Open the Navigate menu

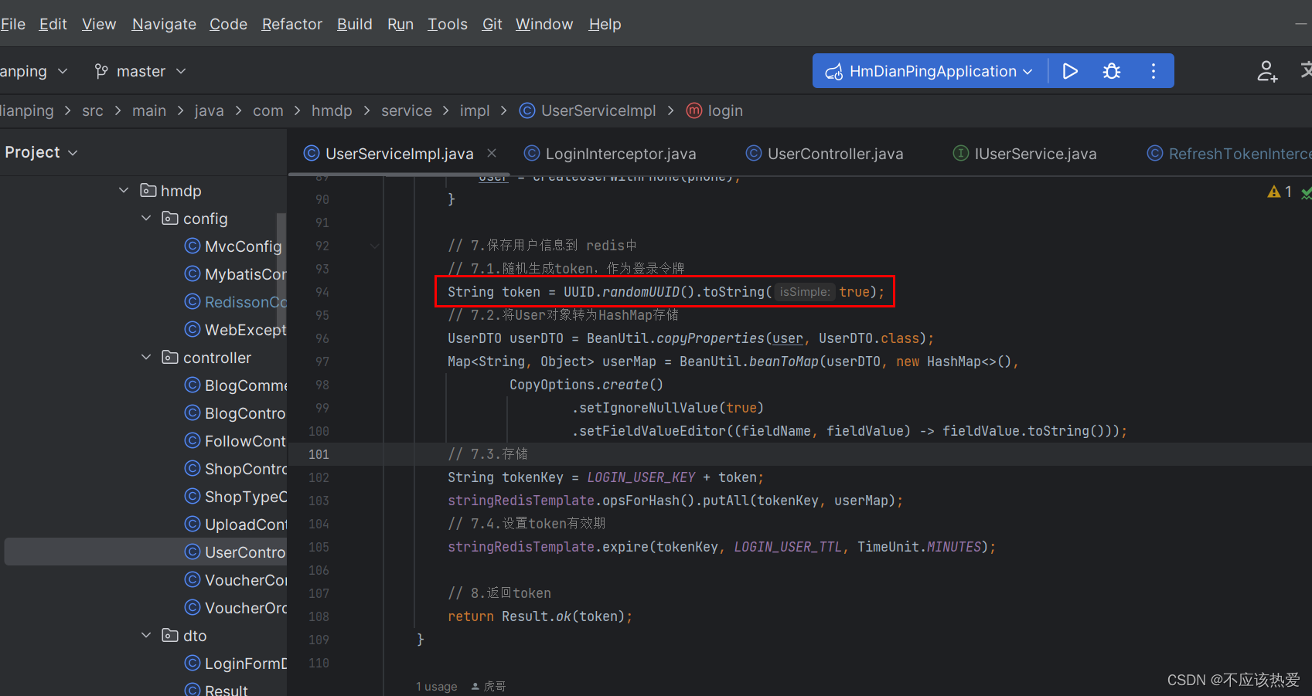164,24
